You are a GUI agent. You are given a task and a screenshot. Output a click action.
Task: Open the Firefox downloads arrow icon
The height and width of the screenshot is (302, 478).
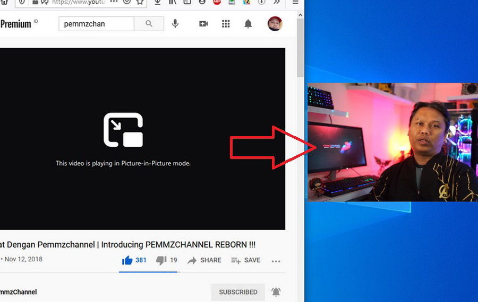tap(157, 2)
